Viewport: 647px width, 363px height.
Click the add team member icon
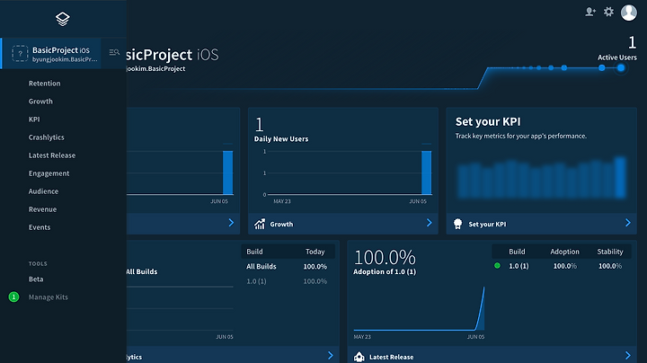590,12
